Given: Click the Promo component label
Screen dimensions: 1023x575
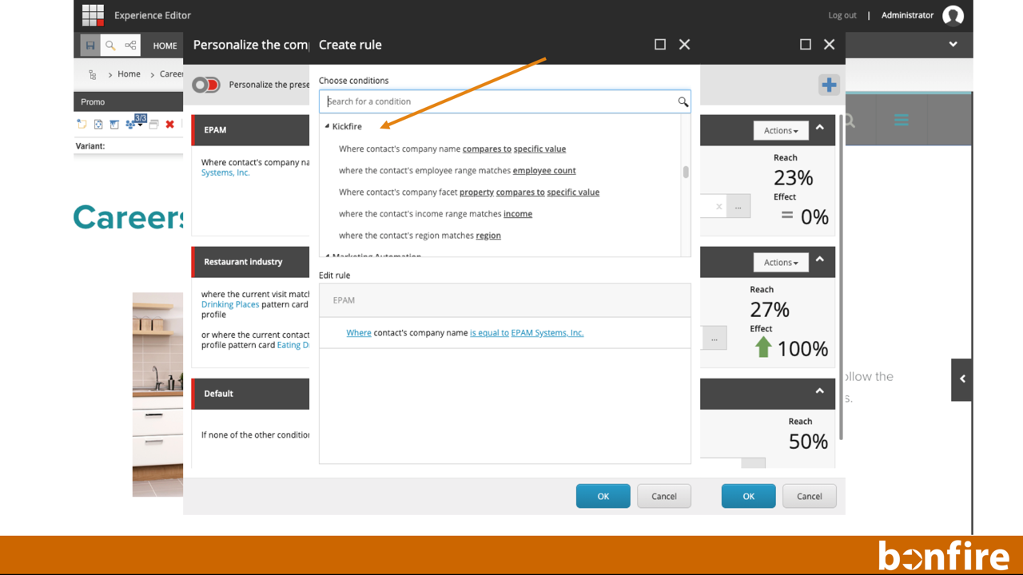Looking at the screenshot, I should 93,101.
